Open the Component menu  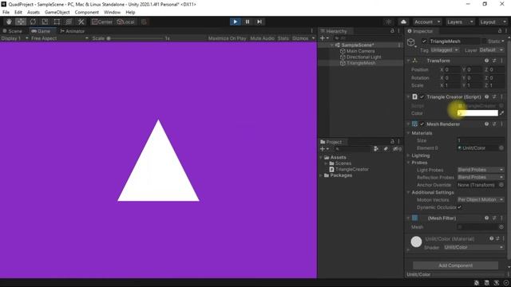(x=87, y=12)
